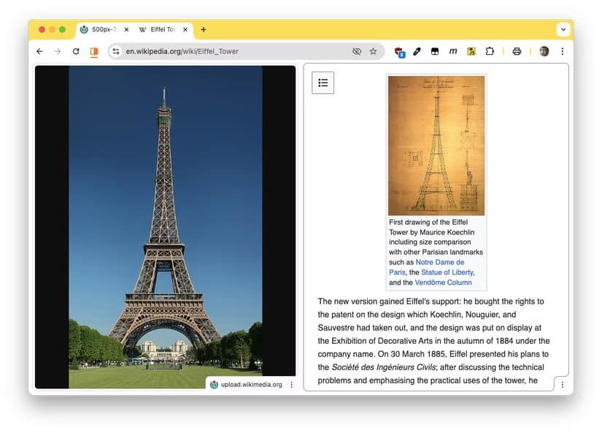Open your Chrome profile avatar

coord(544,51)
